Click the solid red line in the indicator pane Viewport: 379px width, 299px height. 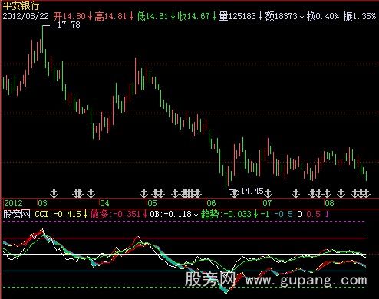point(185,238)
